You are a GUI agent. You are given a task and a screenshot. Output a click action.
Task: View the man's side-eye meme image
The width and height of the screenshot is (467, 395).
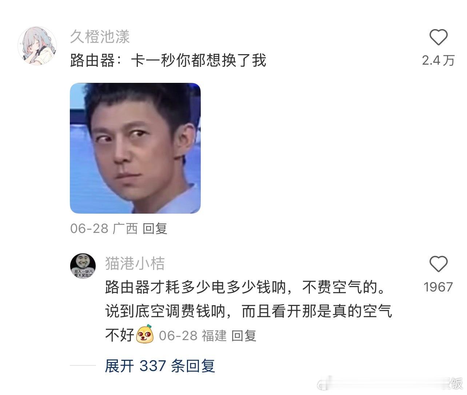tap(135, 148)
